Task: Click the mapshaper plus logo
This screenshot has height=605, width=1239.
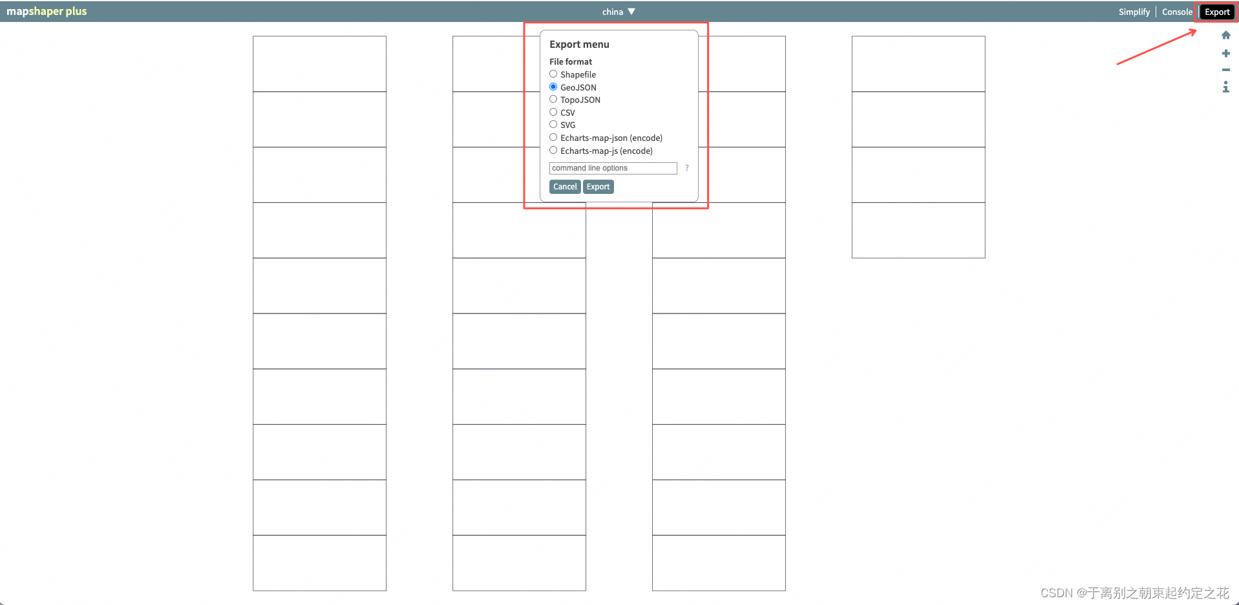Action: point(47,12)
